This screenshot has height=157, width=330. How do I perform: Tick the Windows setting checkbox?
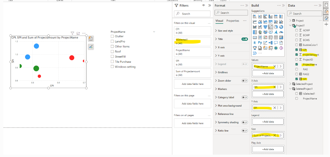(x=112, y=66)
